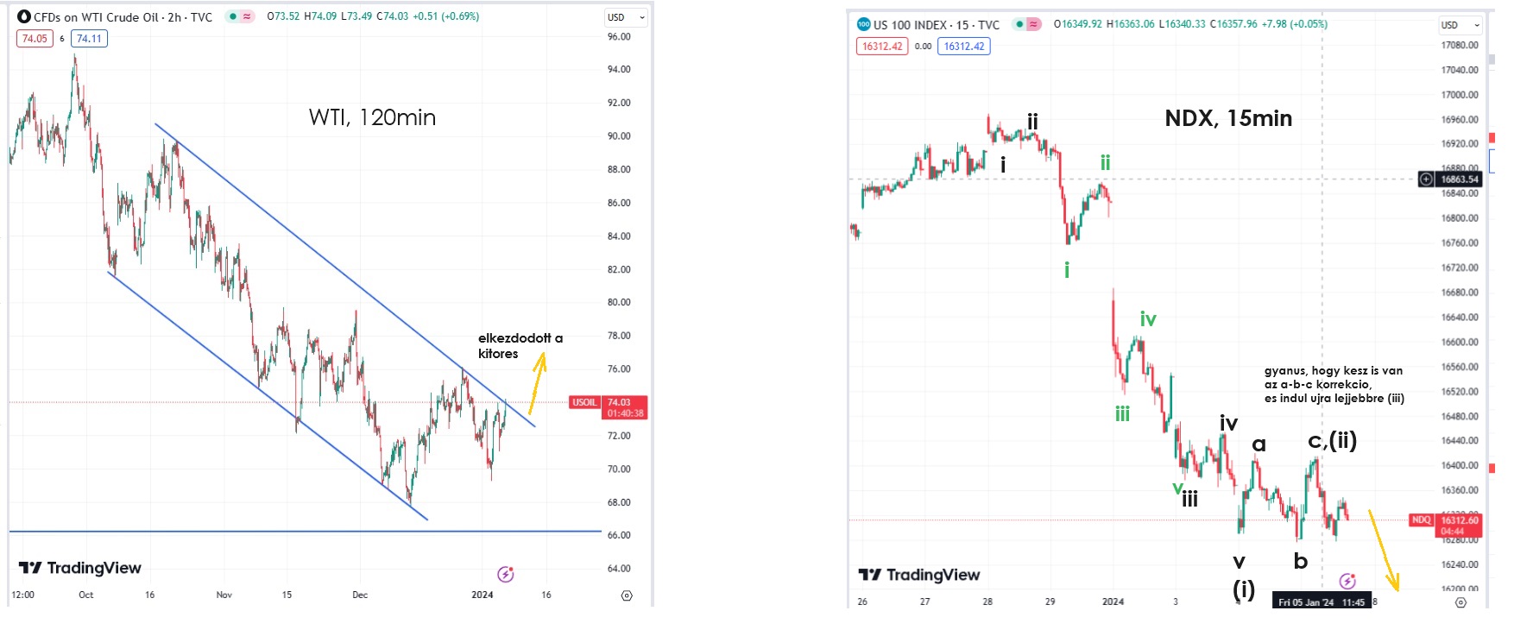Toggle the green market status dot on NDX
1514x636 pixels.
[x=1019, y=24]
